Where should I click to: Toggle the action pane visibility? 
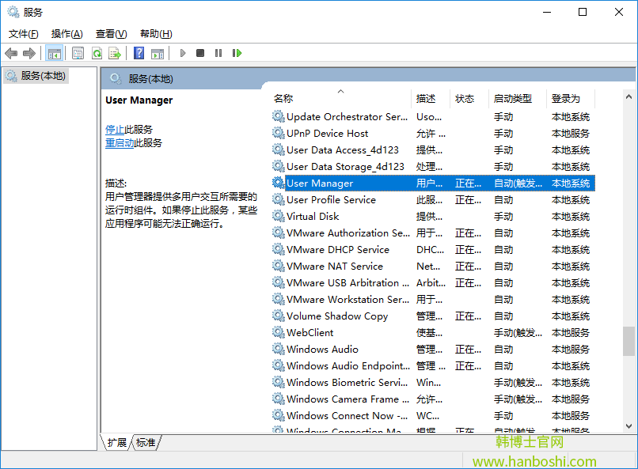tap(158, 53)
